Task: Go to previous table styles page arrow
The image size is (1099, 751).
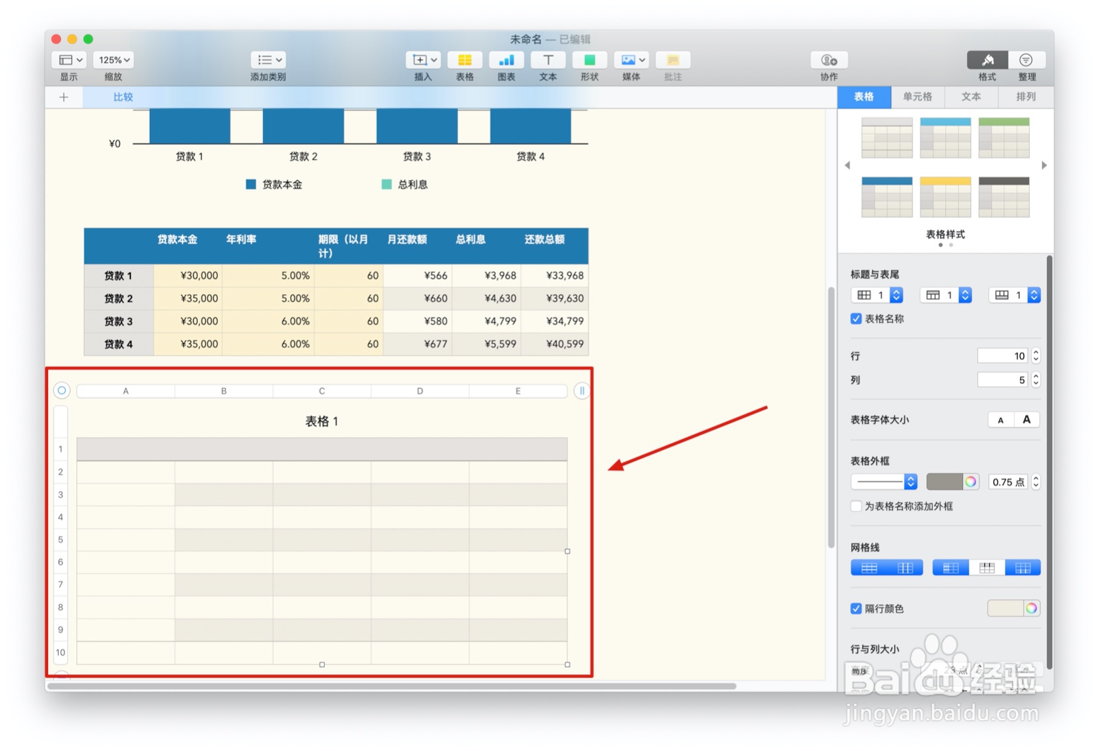Action: (848, 166)
